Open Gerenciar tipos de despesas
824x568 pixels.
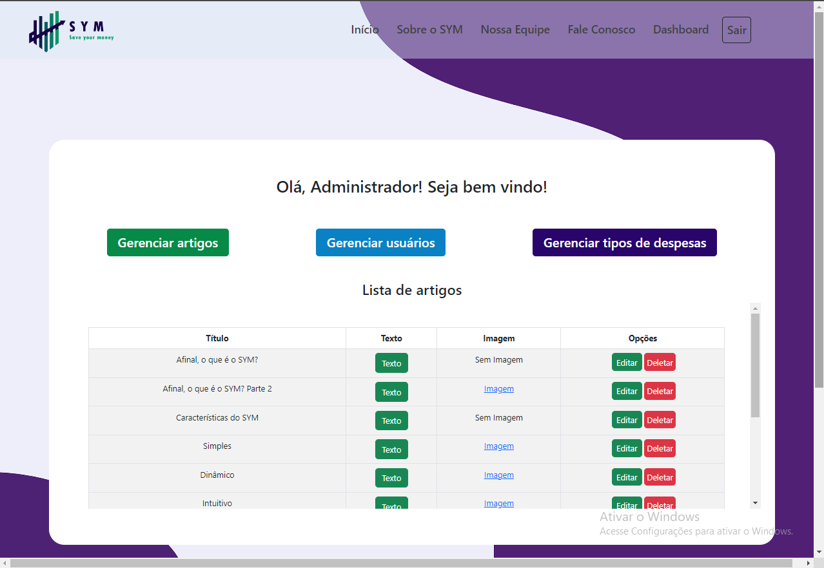625,243
